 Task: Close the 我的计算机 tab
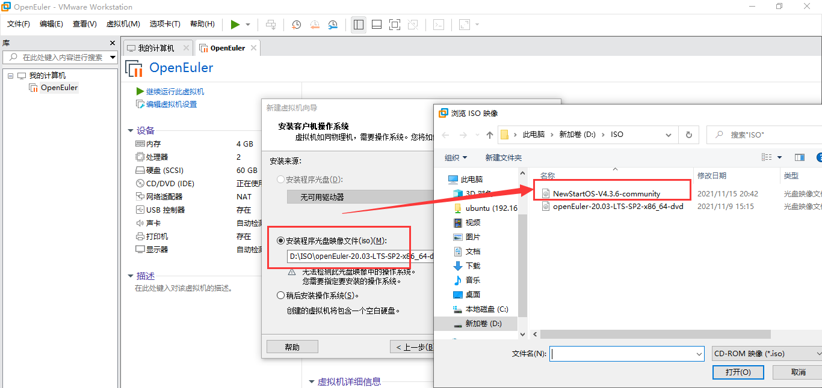pos(186,48)
